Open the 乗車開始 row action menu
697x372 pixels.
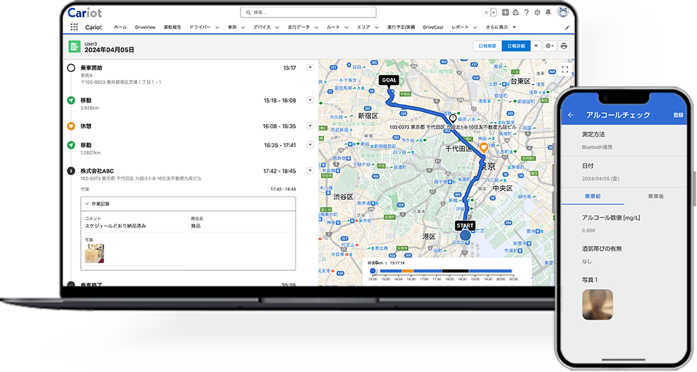point(310,68)
